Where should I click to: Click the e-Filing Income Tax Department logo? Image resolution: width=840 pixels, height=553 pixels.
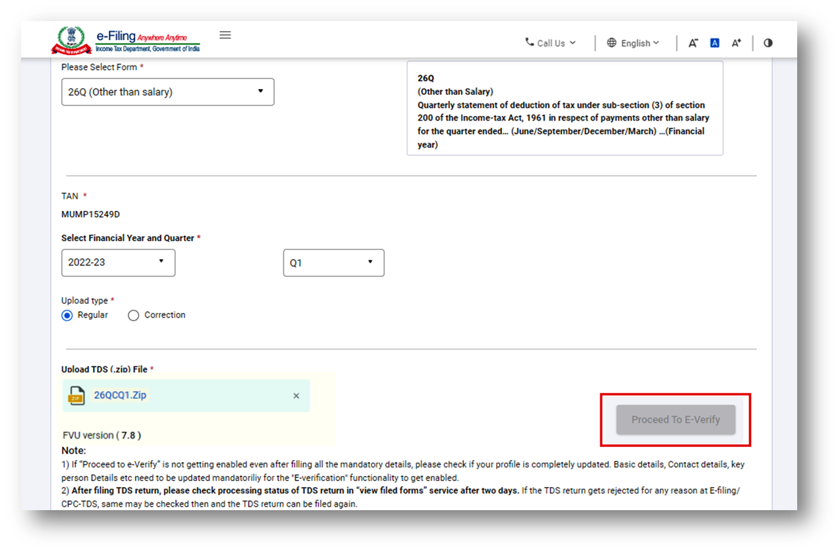tap(125, 39)
